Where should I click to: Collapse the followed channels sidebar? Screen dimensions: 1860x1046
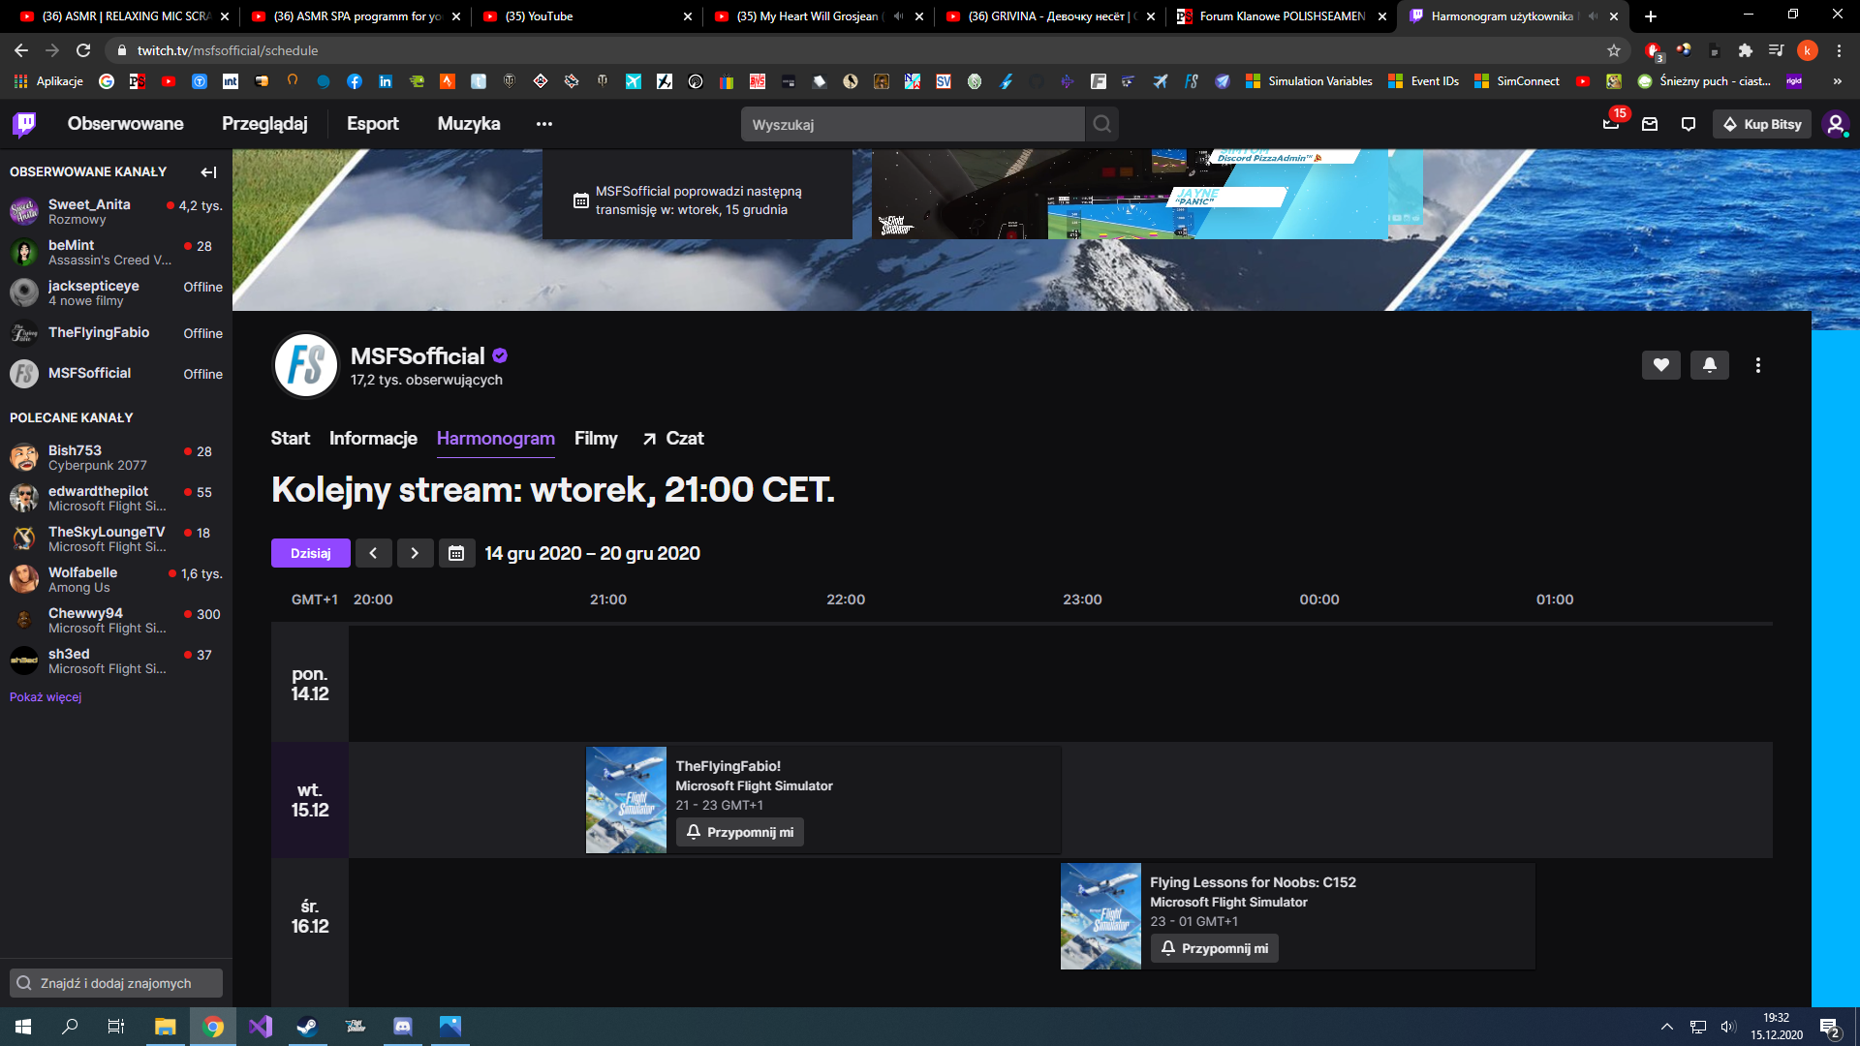tap(208, 172)
